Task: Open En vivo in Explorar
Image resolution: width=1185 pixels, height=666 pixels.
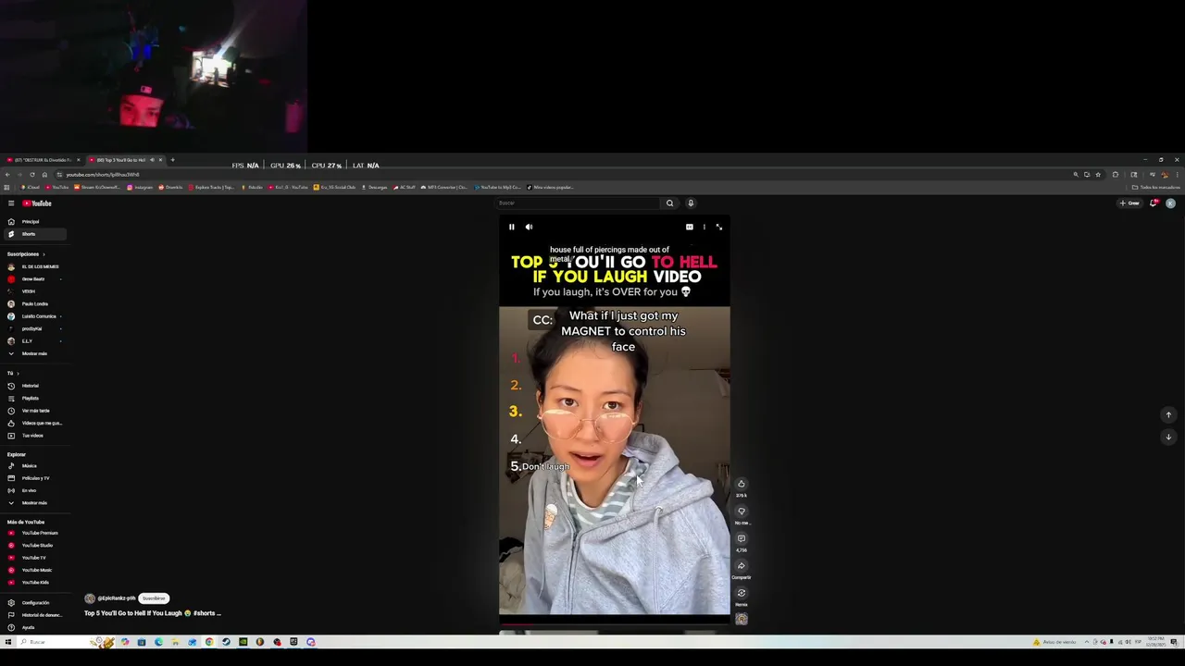Action: tap(35, 490)
